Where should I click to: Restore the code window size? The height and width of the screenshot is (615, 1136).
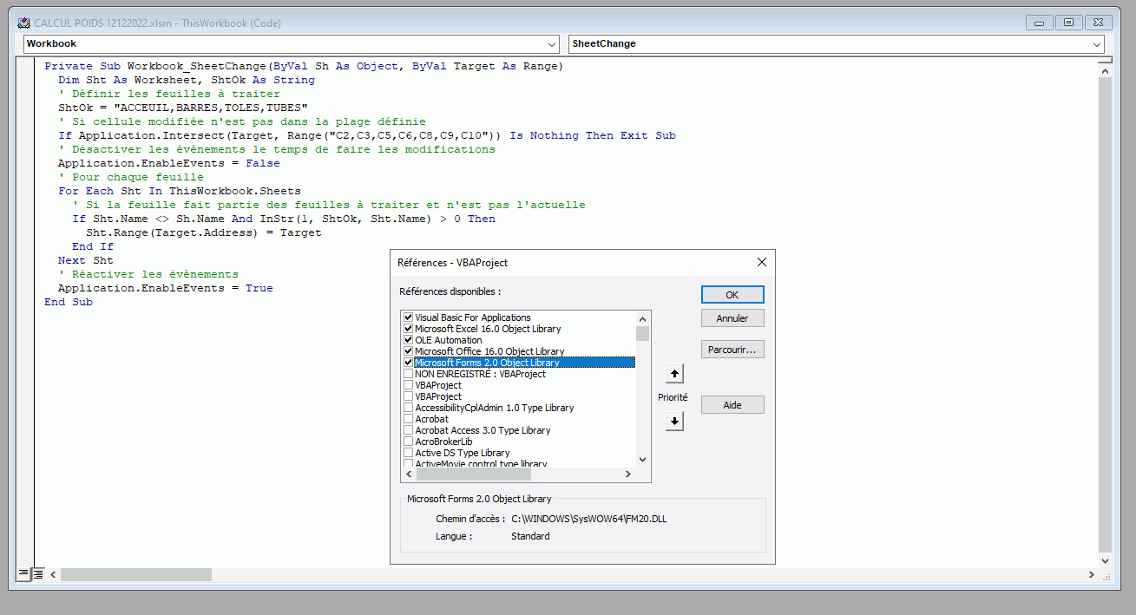pos(1068,23)
